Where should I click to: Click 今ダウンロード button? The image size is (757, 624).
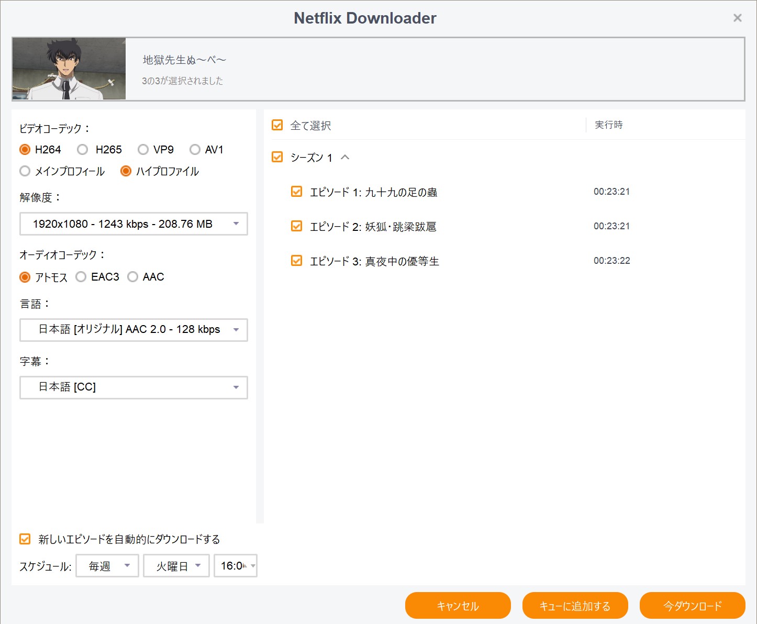point(693,606)
